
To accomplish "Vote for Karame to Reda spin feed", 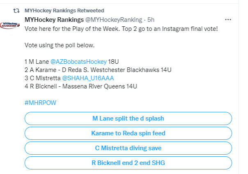I will (128, 133).
